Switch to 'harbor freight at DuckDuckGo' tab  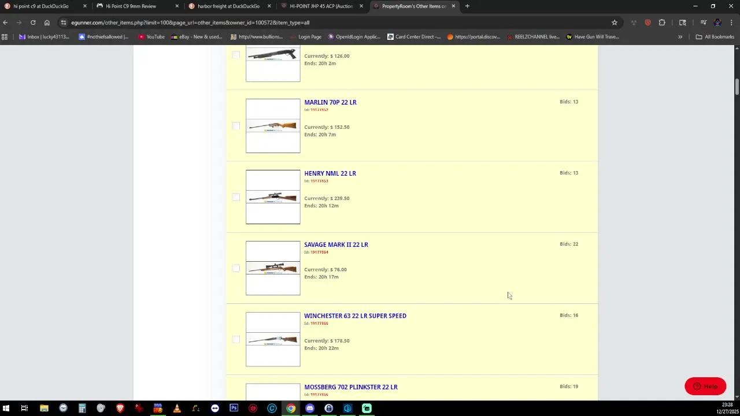pyautogui.click(x=228, y=6)
